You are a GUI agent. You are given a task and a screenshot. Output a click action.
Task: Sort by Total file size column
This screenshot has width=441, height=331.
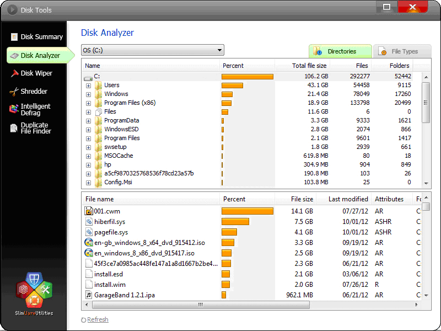point(303,66)
